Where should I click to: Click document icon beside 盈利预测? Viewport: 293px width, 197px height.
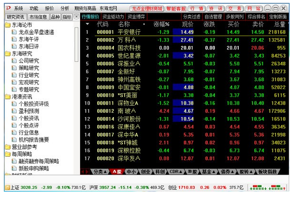coord(14,111)
